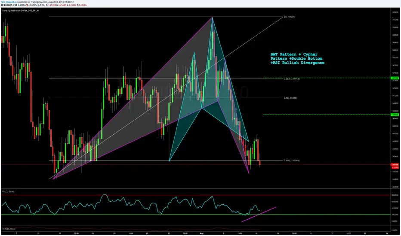401x236 pixels.
Task: Click the 0(1.49074) Fibonacci level label
Action: tap(289, 17)
